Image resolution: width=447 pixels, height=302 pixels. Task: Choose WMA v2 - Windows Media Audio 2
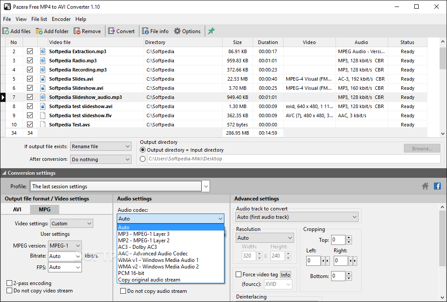point(170,267)
